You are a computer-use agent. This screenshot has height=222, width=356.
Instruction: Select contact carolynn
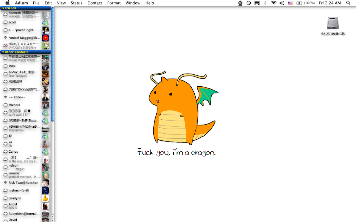tap(25, 198)
